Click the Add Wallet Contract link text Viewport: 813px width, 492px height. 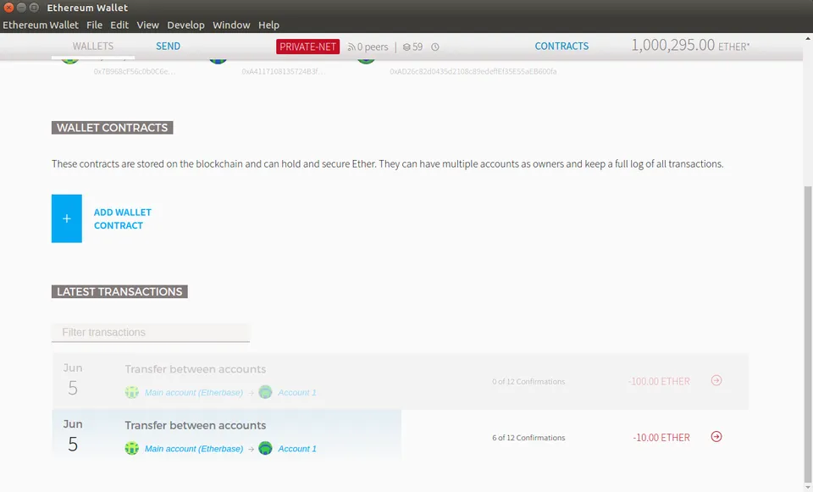coord(122,218)
